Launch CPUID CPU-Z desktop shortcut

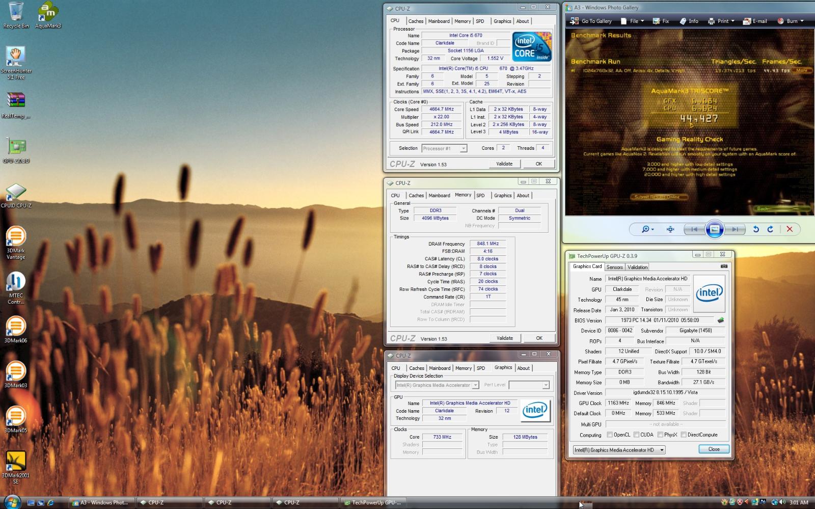coord(16,196)
